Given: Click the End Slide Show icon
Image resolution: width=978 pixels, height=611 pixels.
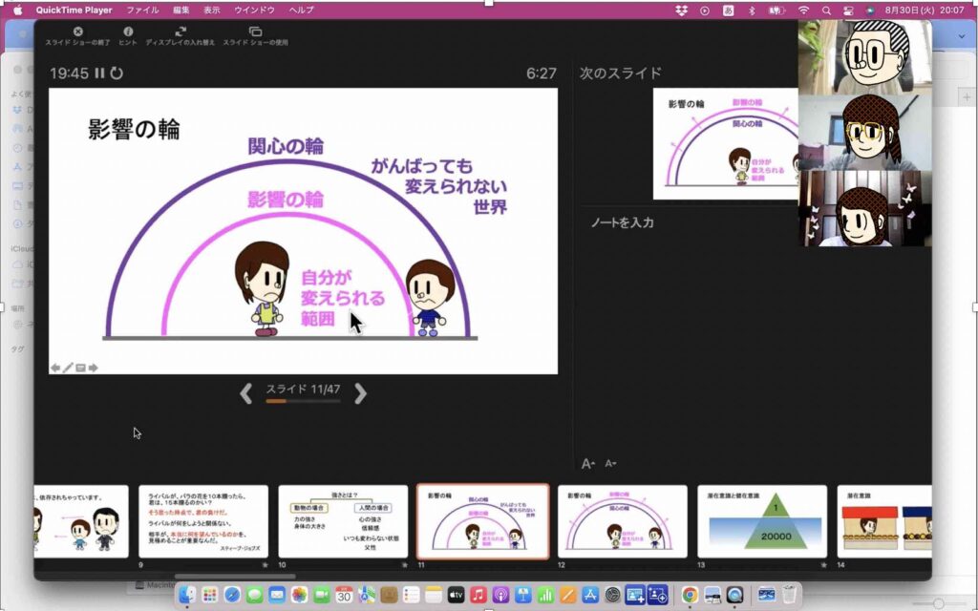Looking at the screenshot, I should click(77, 32).
